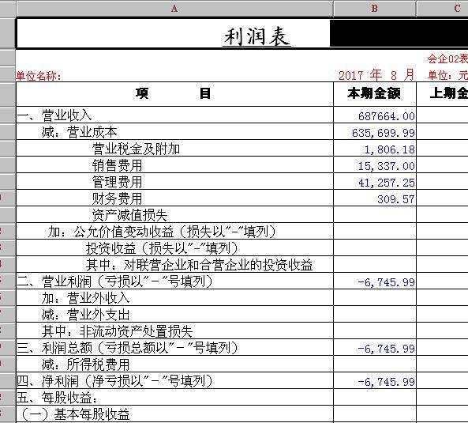Select the 加:营业外收入 row label
Viewport: 468px width, 423px height.
pos(86,298)
